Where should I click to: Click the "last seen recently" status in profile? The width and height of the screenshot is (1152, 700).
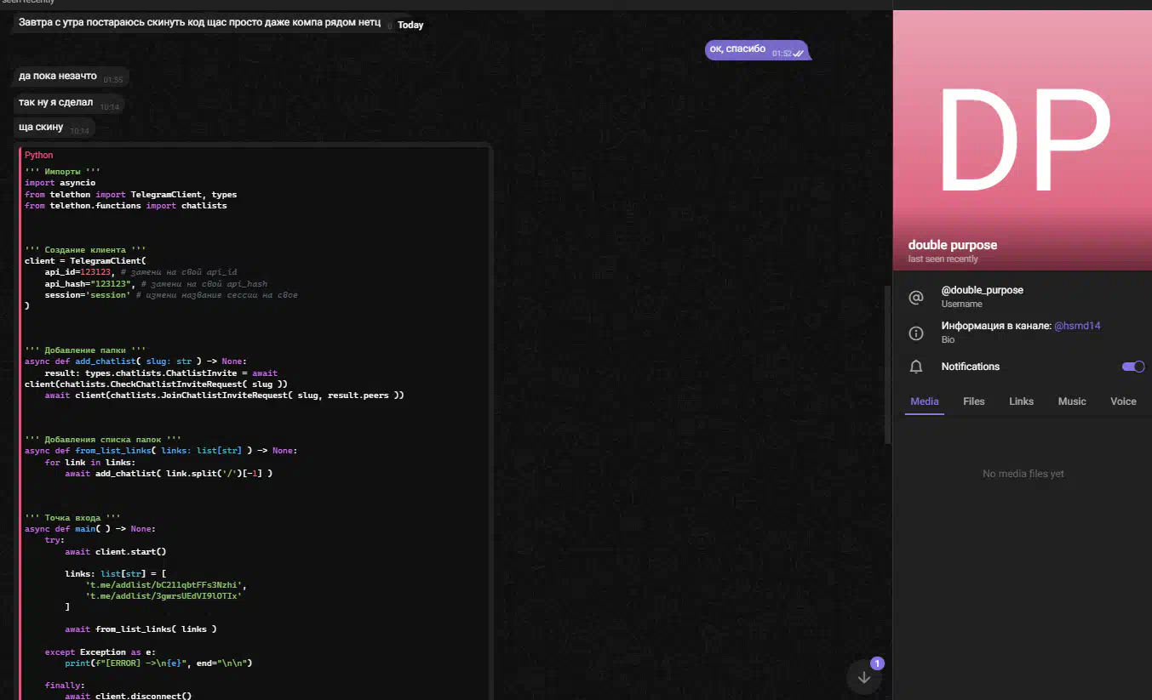[x=943, y=259]
